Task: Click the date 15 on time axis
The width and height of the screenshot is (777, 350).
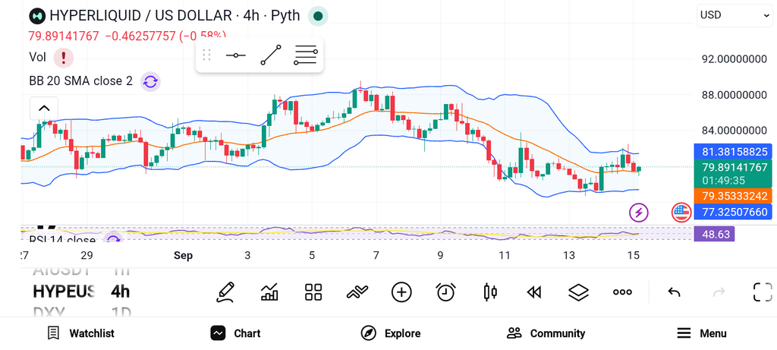Action: pyautogui.click(x=633, y=256)
